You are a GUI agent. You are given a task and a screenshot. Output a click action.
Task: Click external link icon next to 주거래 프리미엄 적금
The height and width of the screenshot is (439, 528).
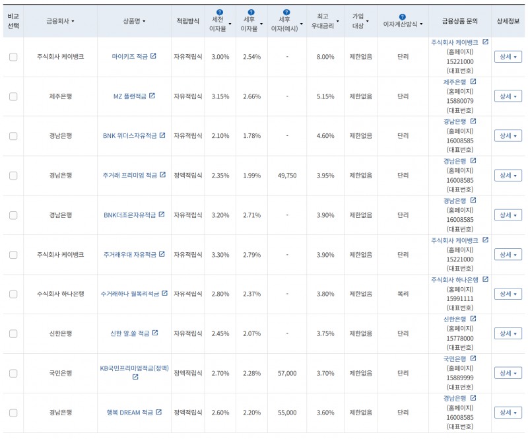click(x=162, y=174)
